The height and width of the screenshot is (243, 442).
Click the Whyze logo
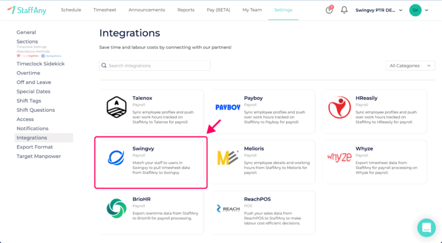[340, 157]
